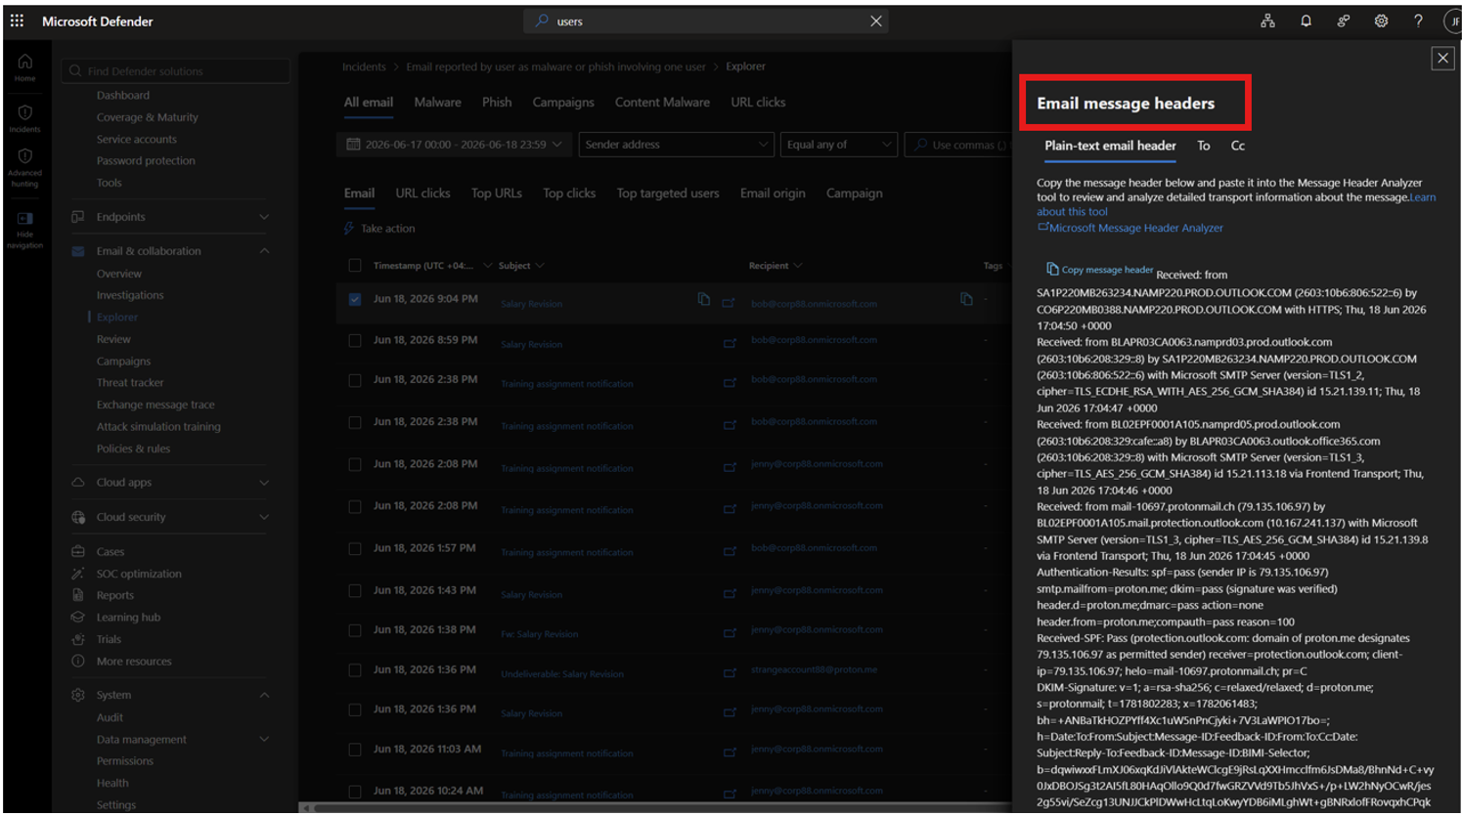Toggle the select-all checkbox in table header
This screenshot has height=816, width=1462.
click(355, 265)
